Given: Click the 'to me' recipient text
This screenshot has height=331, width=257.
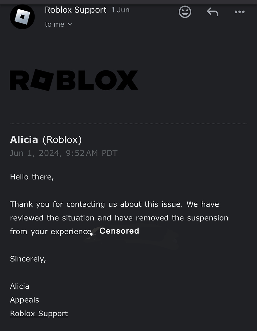Looking at the screenshot, I should point(55,24).
